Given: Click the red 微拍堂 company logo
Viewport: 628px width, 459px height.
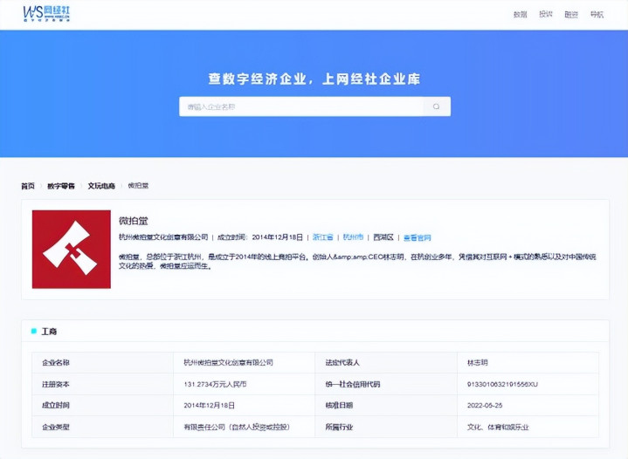Looking at the screenshot, I should (72, 250).
